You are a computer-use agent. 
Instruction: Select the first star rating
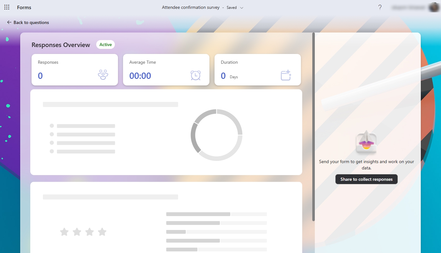(64, 232)
